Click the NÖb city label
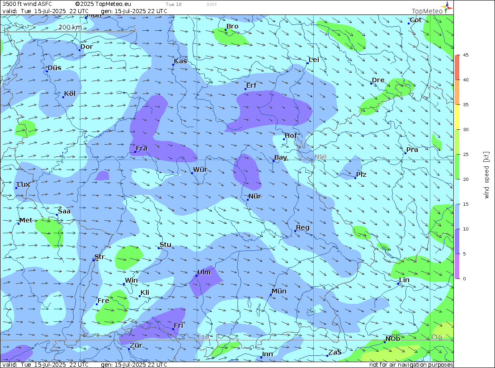Viewport: 495px width, 368px height. pyautogui.click(x=393, y=339)
